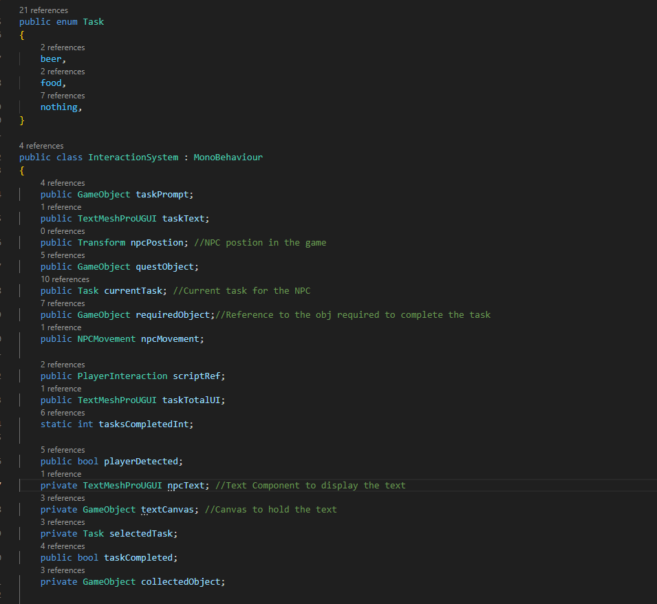This screenshot has height=604, width=657.
Task: Click the taskText variable name
Action: (x=183, y=219)
